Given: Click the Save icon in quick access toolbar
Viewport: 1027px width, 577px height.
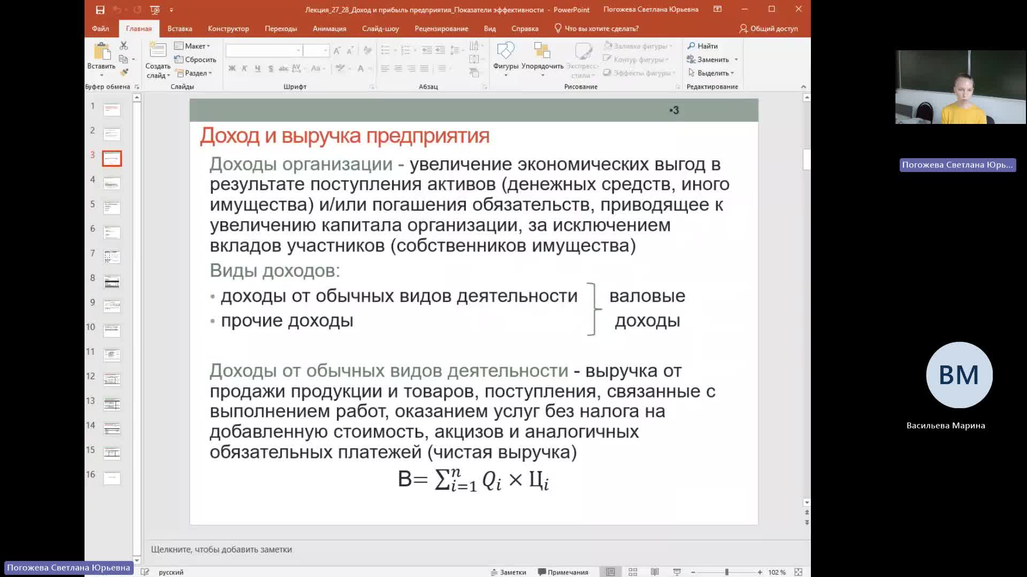Looking at the screenshot, I should (x=100, y=10).
